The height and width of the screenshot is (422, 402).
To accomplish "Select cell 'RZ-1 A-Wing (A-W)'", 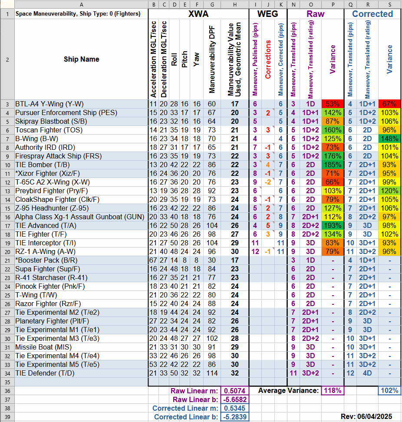I will (x=81, y=252).
